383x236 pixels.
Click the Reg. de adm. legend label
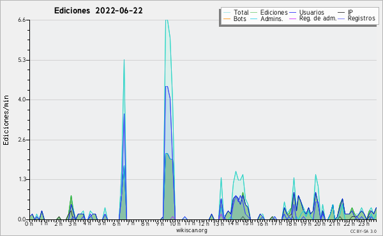pyautogui.click(x=318, y=18)
